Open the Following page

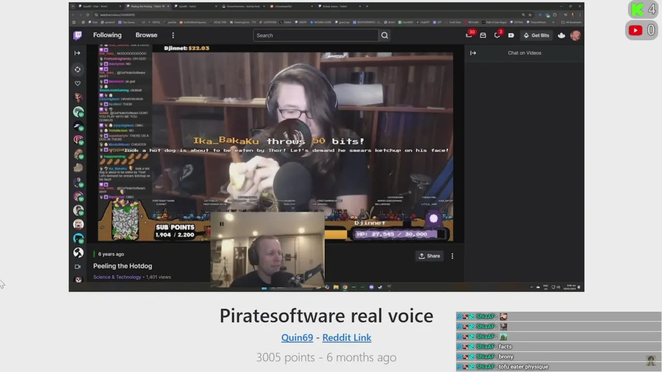107,35
